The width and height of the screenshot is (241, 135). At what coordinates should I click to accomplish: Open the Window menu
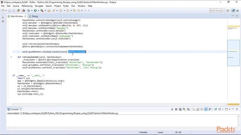coord(81,6)
